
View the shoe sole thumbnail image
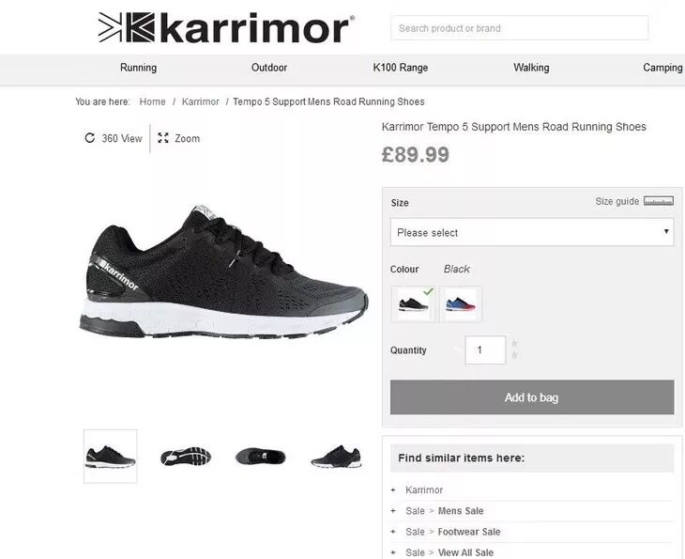click(x=186, y=457)
